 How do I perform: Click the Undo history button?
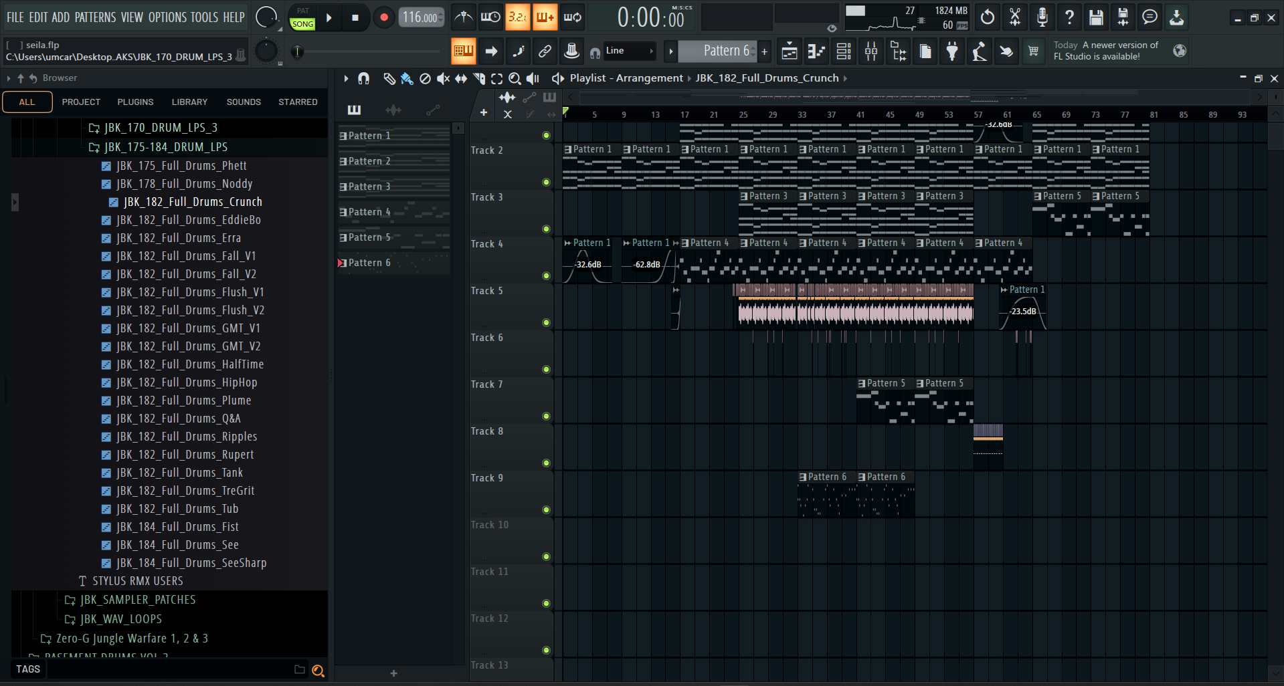click(988, 17)
